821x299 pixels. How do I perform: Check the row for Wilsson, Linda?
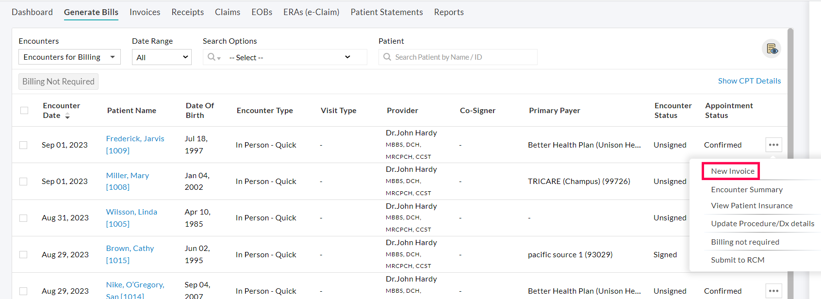coord(23,218)
